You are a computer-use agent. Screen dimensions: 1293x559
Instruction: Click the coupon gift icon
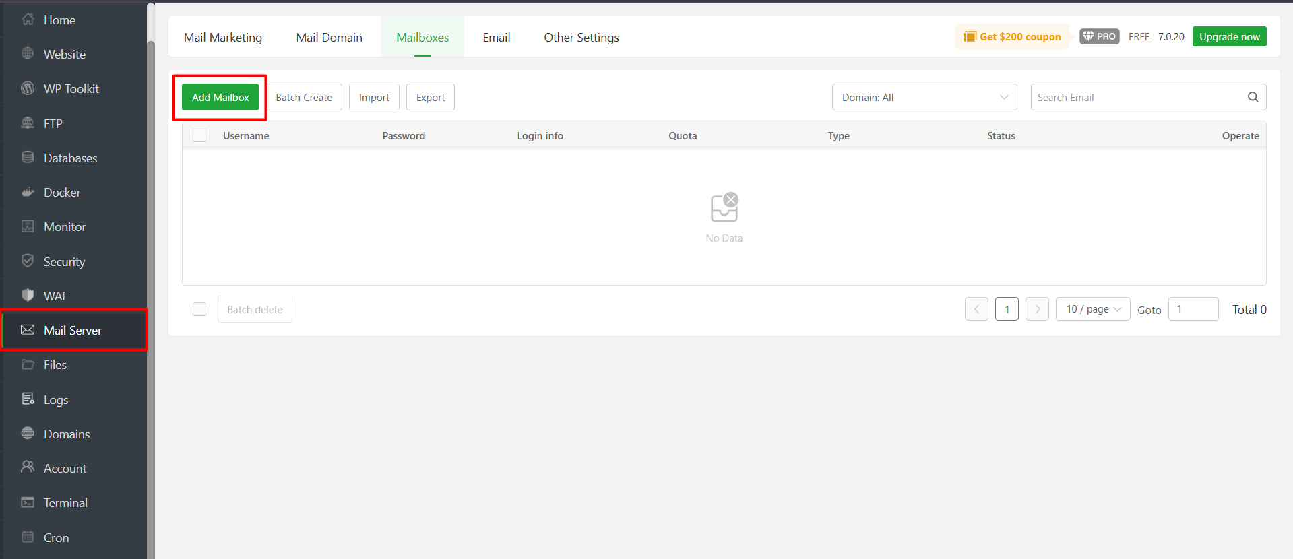coord(970,36)
